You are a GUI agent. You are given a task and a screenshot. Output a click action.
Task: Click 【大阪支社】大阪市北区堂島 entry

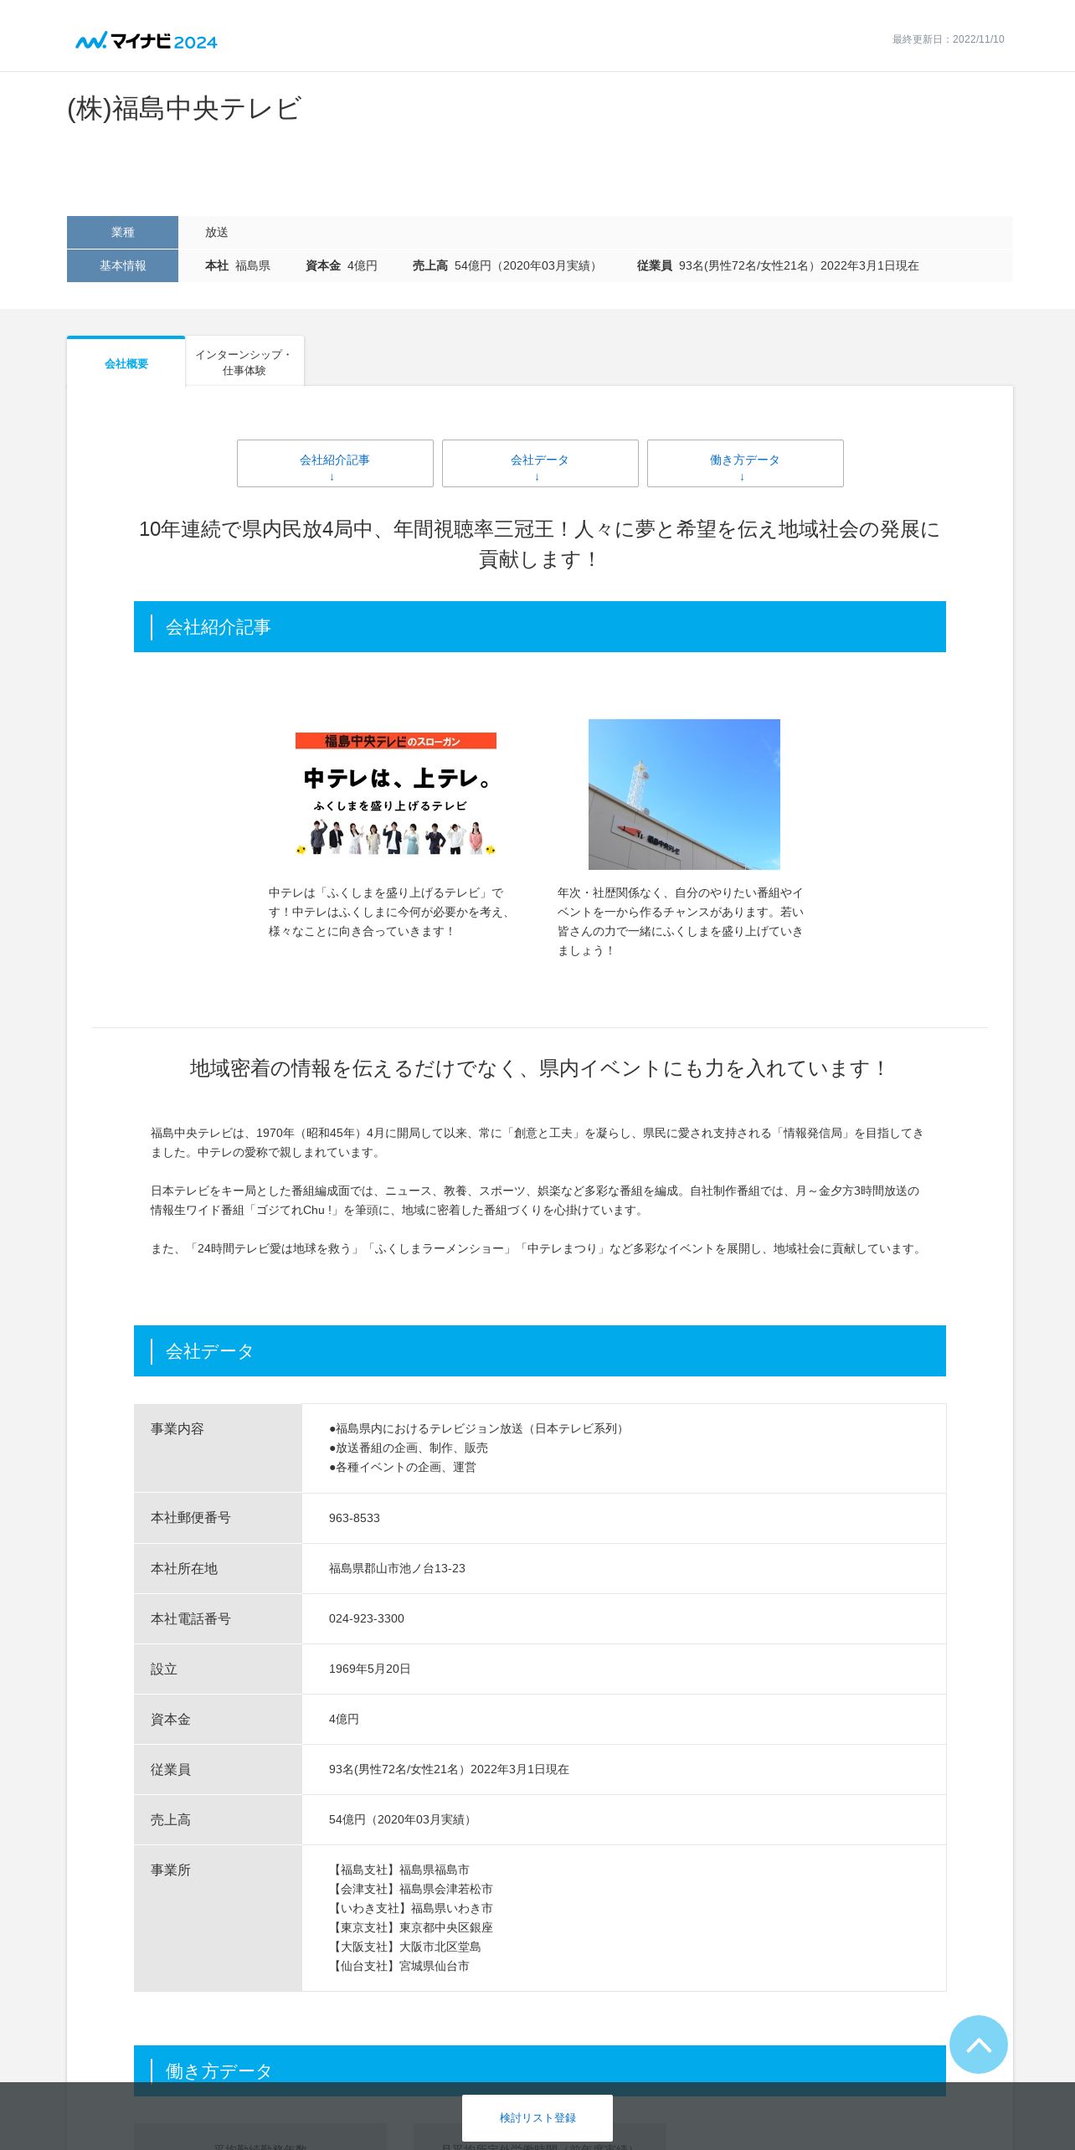405,1947
